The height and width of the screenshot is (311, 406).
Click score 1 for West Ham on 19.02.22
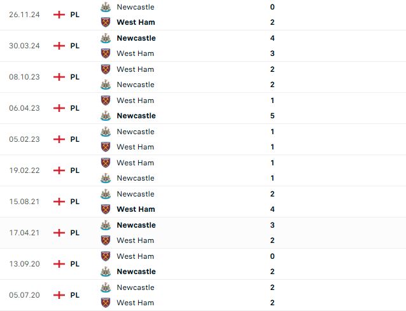(x=272, y=163)
